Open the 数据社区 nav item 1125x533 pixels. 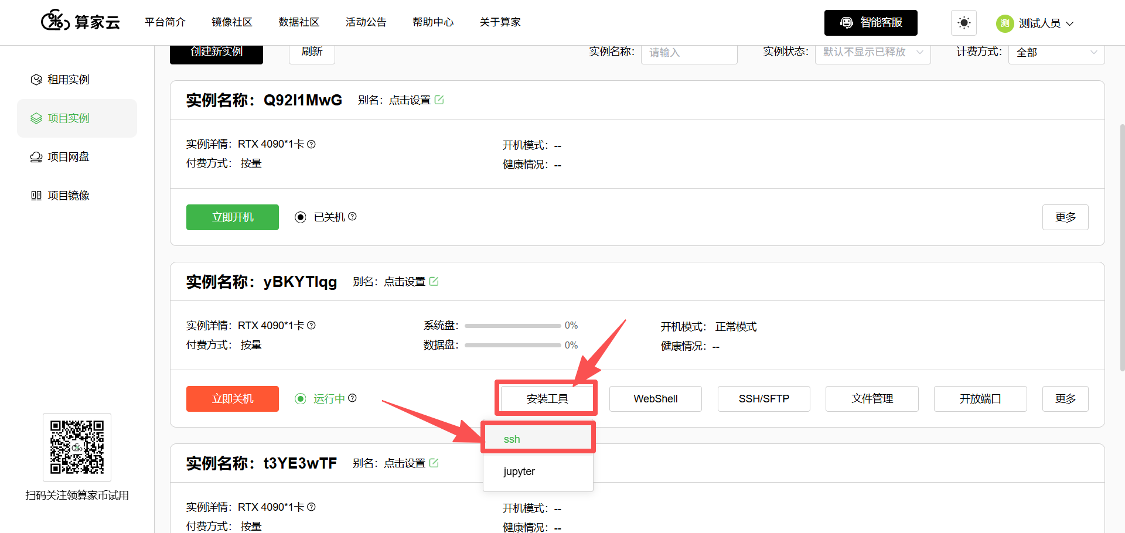tap(299, 22)
